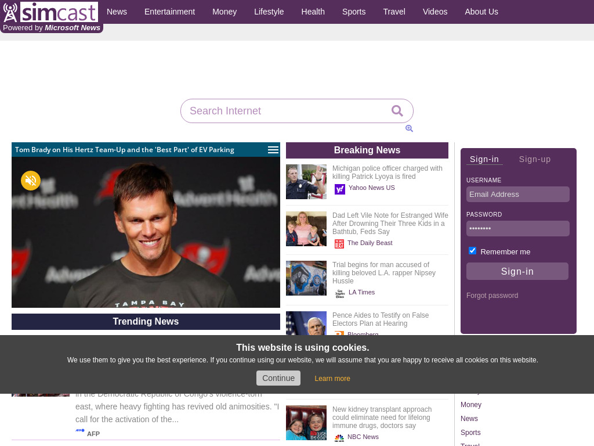Click the Sports category in sidebar
This screenshot has width=594, height=446.
470,433
